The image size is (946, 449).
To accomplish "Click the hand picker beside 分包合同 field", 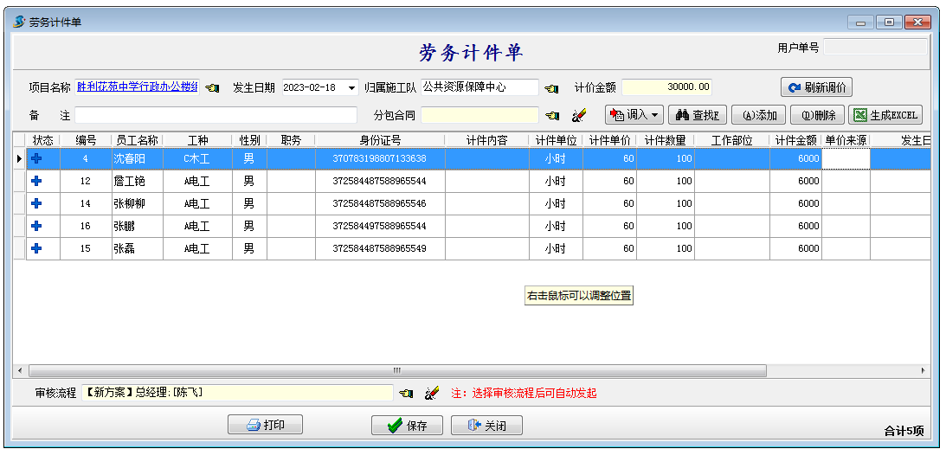I will tap(551, 115).
